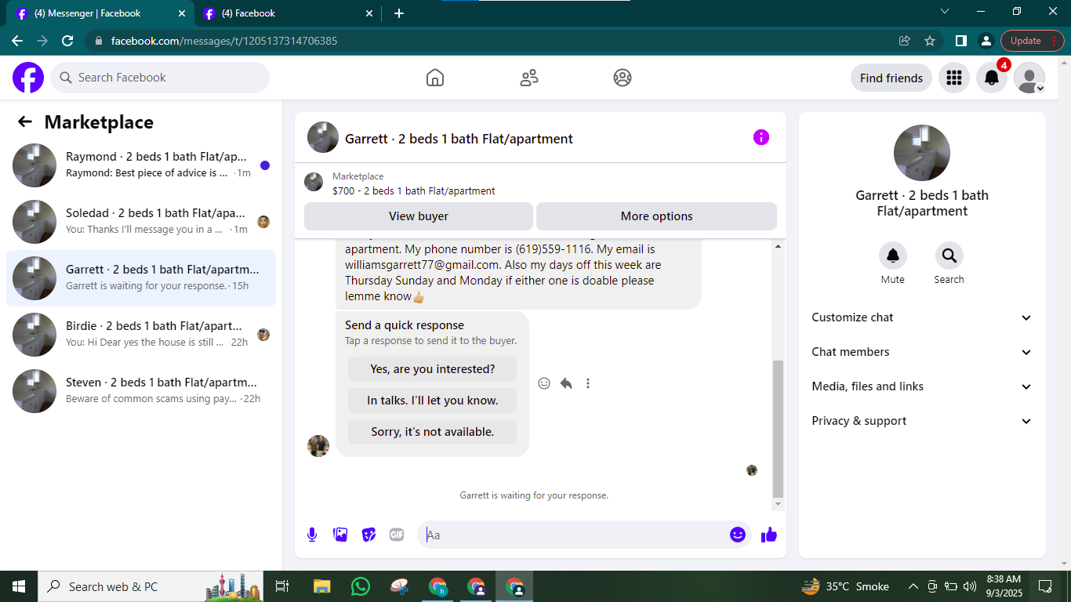1071x602 pixels.
Task: Open Task View on the taskbar
Action: (x=282, y=586)
